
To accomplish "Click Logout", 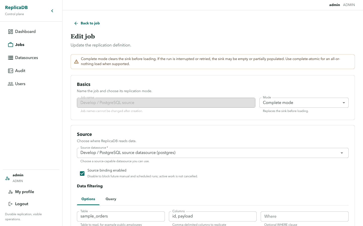I will click(x=31, y=204).
